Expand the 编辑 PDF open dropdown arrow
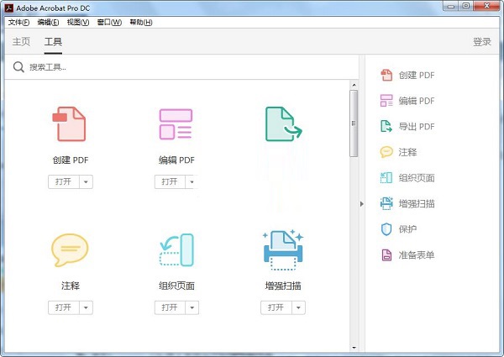 192,182
